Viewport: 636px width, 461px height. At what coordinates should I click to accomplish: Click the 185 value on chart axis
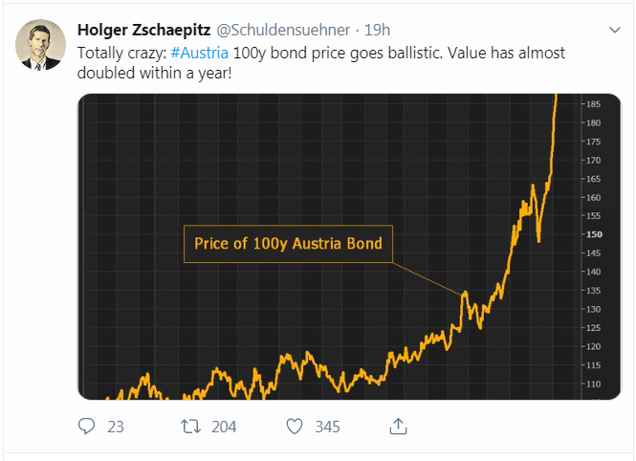click(x=593, y=104)
